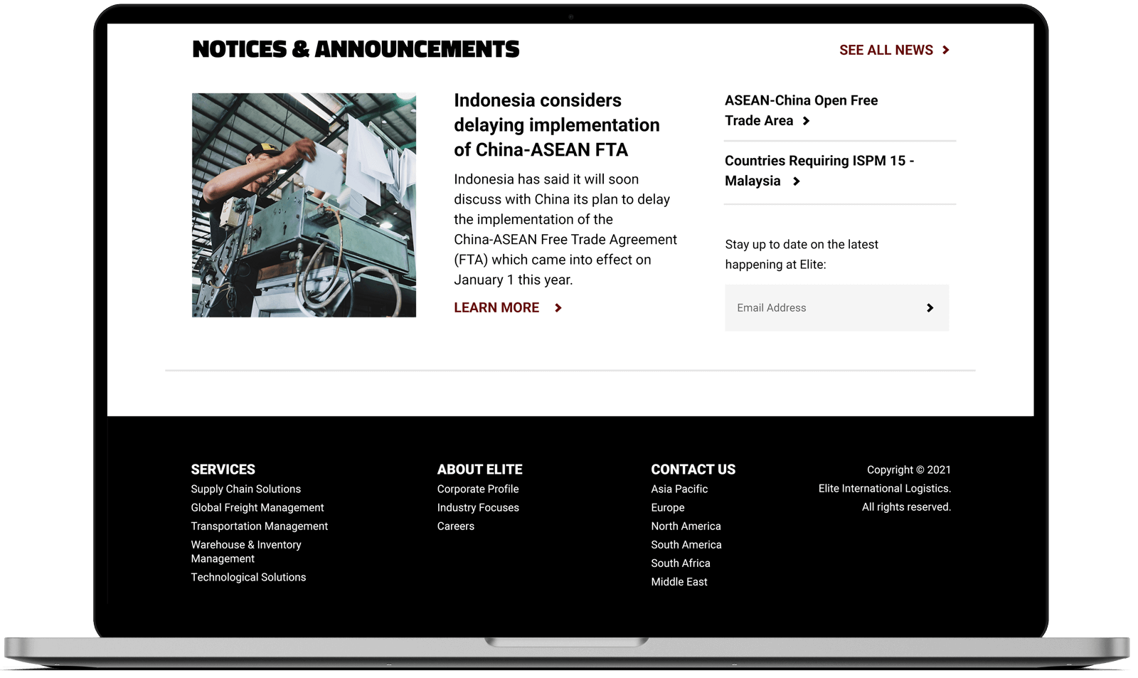Click the SERVICES footer heading

(223, 470)
